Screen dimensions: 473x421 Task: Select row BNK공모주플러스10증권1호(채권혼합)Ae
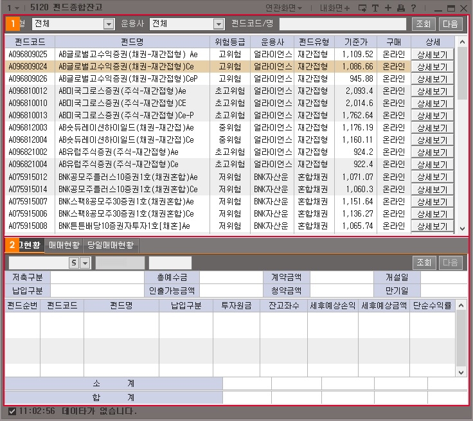[208, 177]
